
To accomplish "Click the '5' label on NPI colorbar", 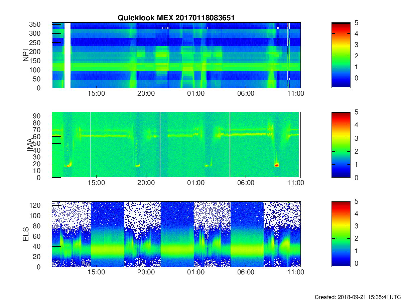I will pyautogui.click(x=357, y=23).
